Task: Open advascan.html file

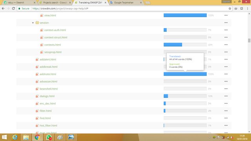Action: coord(49,81)
